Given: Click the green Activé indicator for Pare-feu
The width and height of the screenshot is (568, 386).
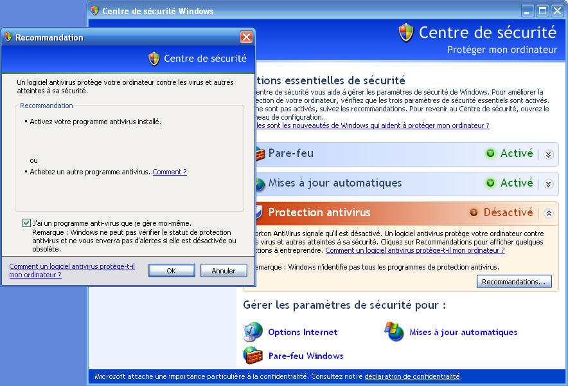Looking at the screenshot, I should point(491,154).
